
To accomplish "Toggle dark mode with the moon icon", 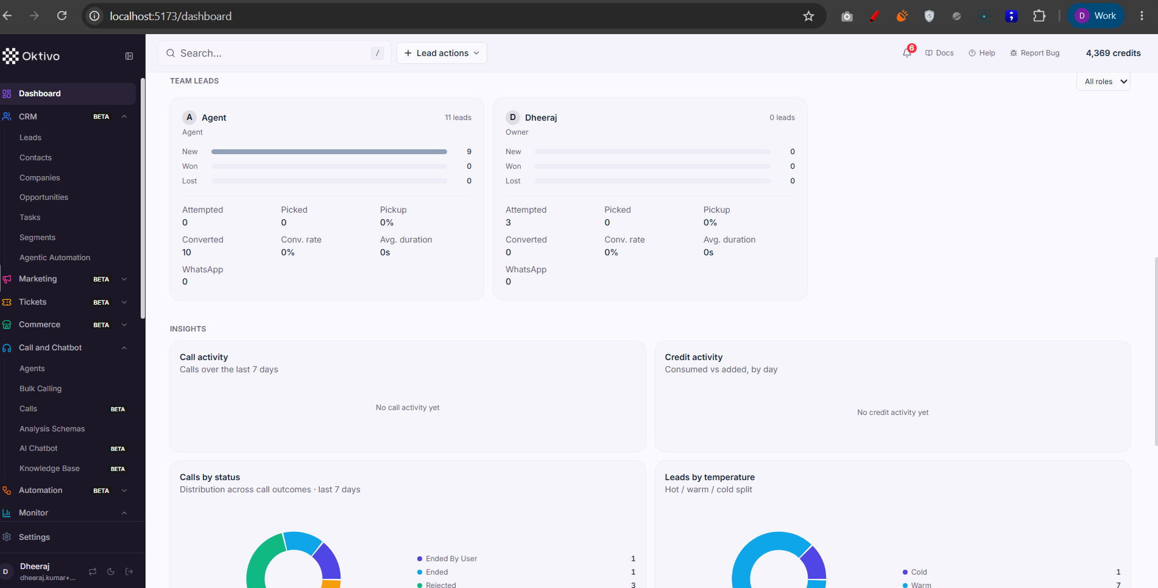I will (111, 572).
